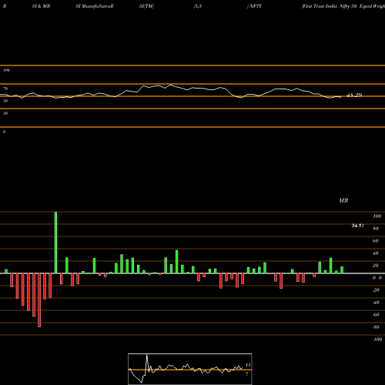Click the 'SI(TM)' header label
This screenshot has height=385, width=385.
pyautogui.click(x=146, y=6)
